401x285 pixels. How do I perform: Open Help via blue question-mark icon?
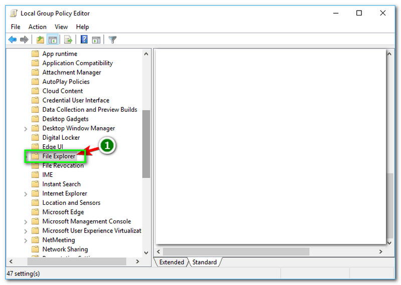tap(84, 40)
